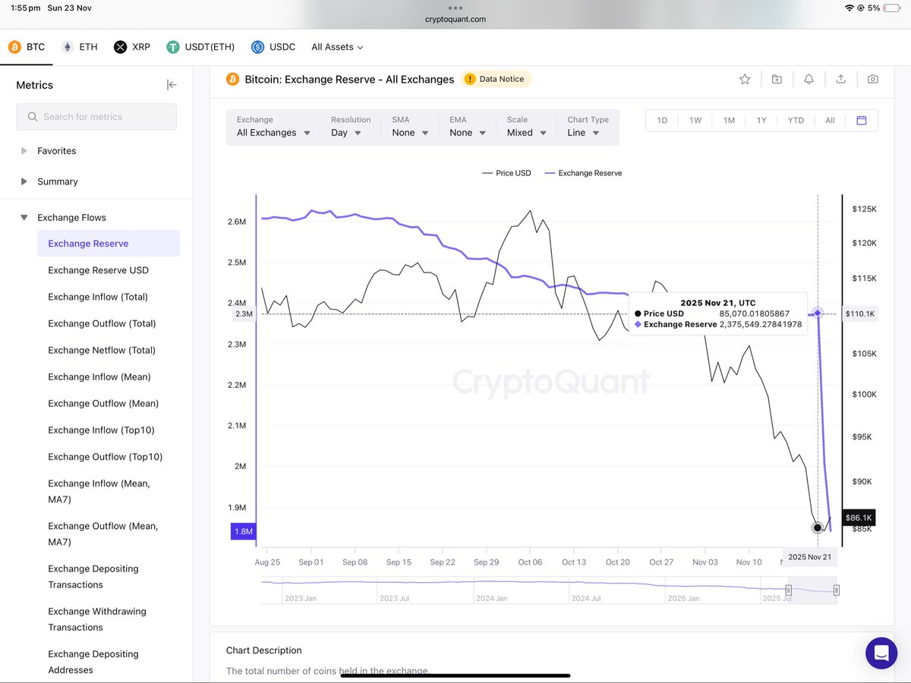Open Exchange Outflow (Top10) metric
This screenshot has height=683, width=911.
(x=105, y=456)
